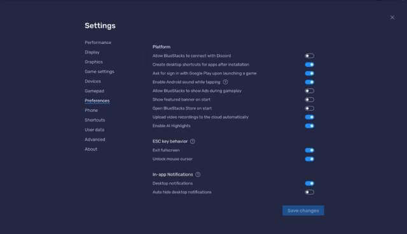Viewport: 407px width, 234px height.
Task: Toggle show Ads during gameplay
Action: pyautogui.click(x=310, y=91)
